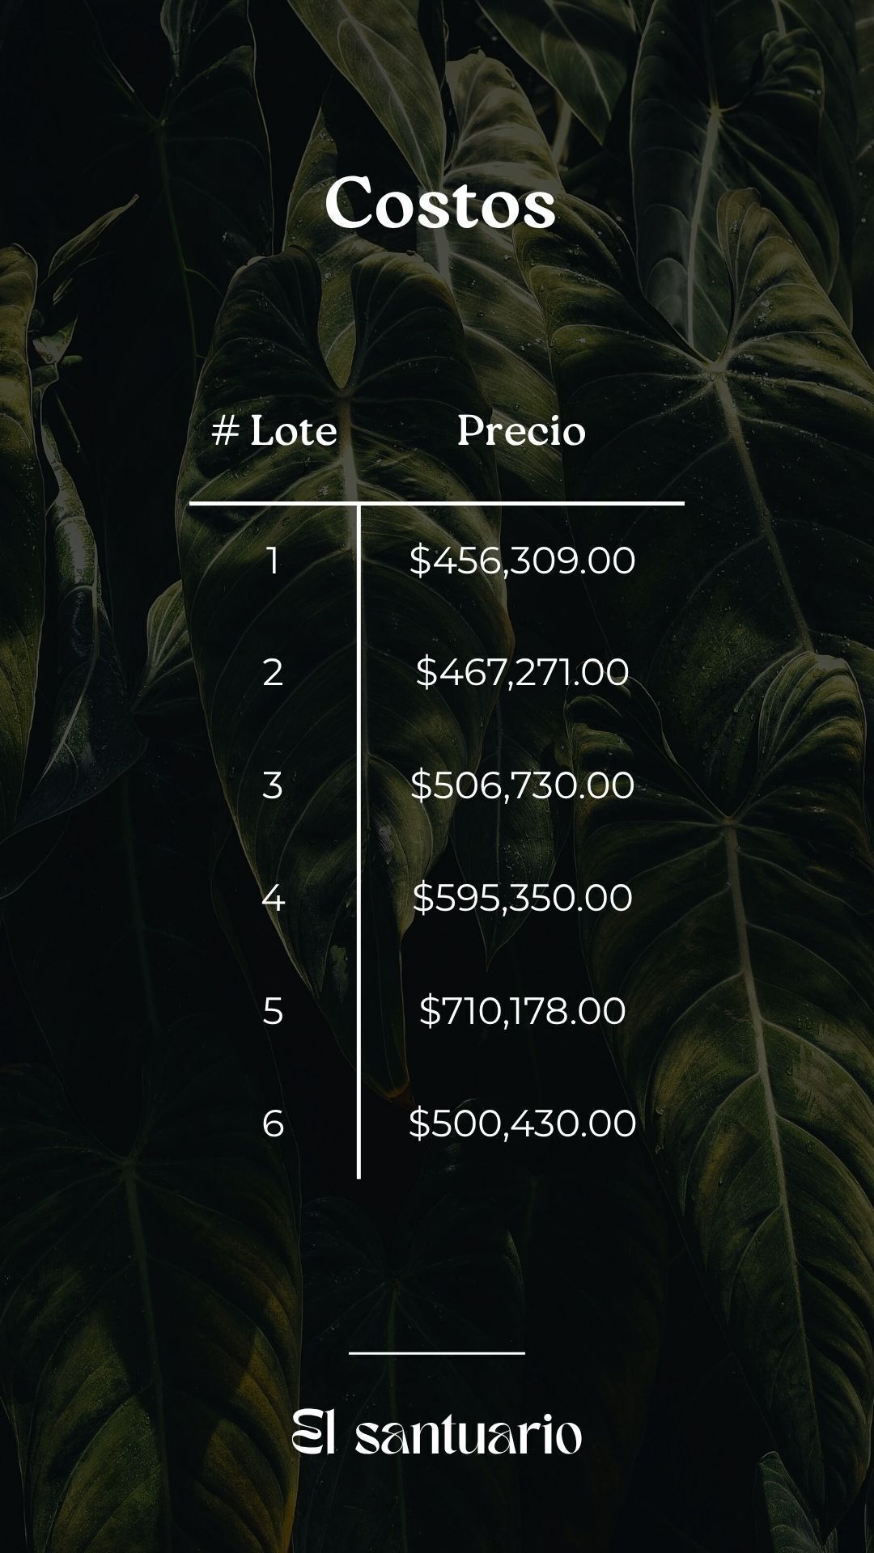Image resolution: width=874 pixels, height=1553 pixels.
Task: Click lot number 4
Action: coord(274,898)
